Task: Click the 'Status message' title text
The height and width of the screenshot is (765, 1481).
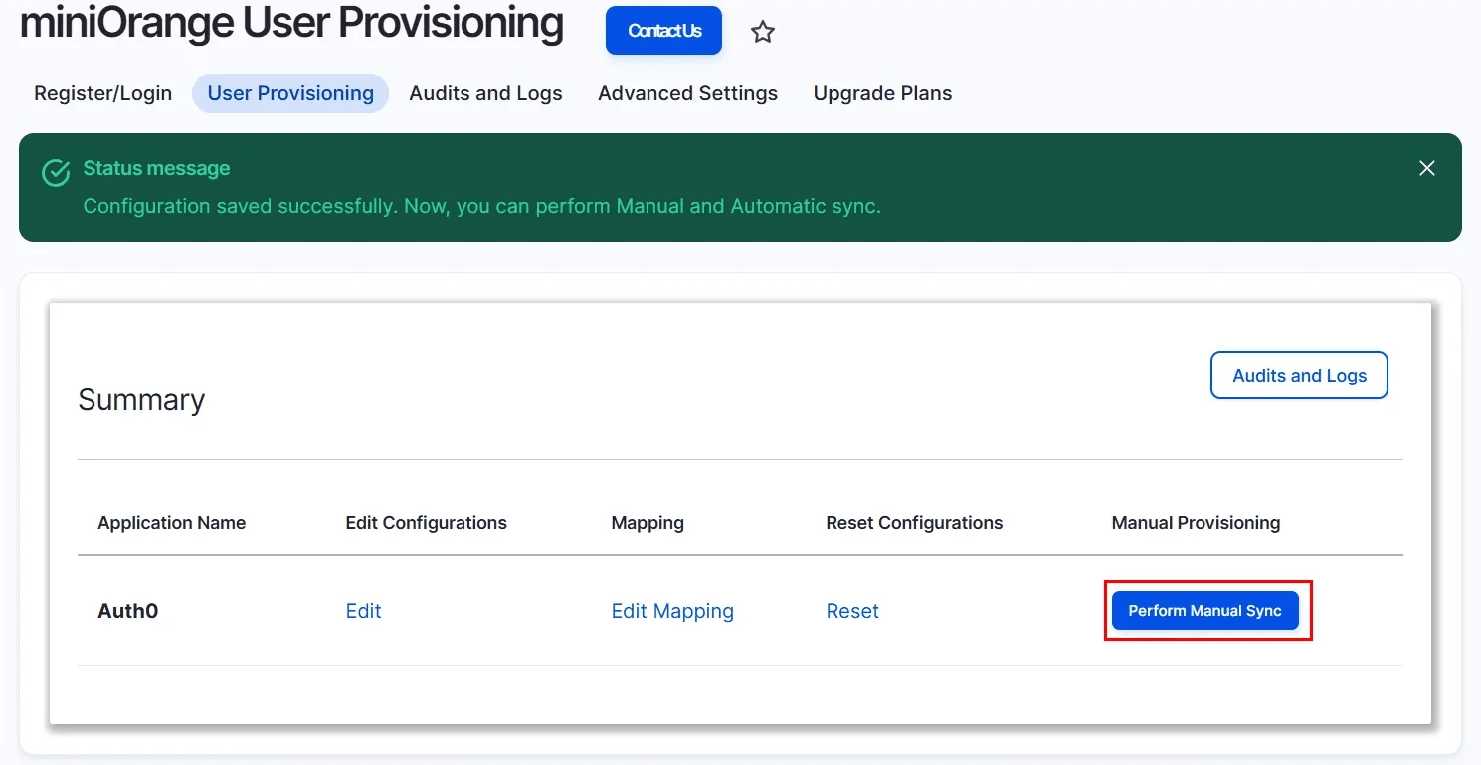Action: 156,168
